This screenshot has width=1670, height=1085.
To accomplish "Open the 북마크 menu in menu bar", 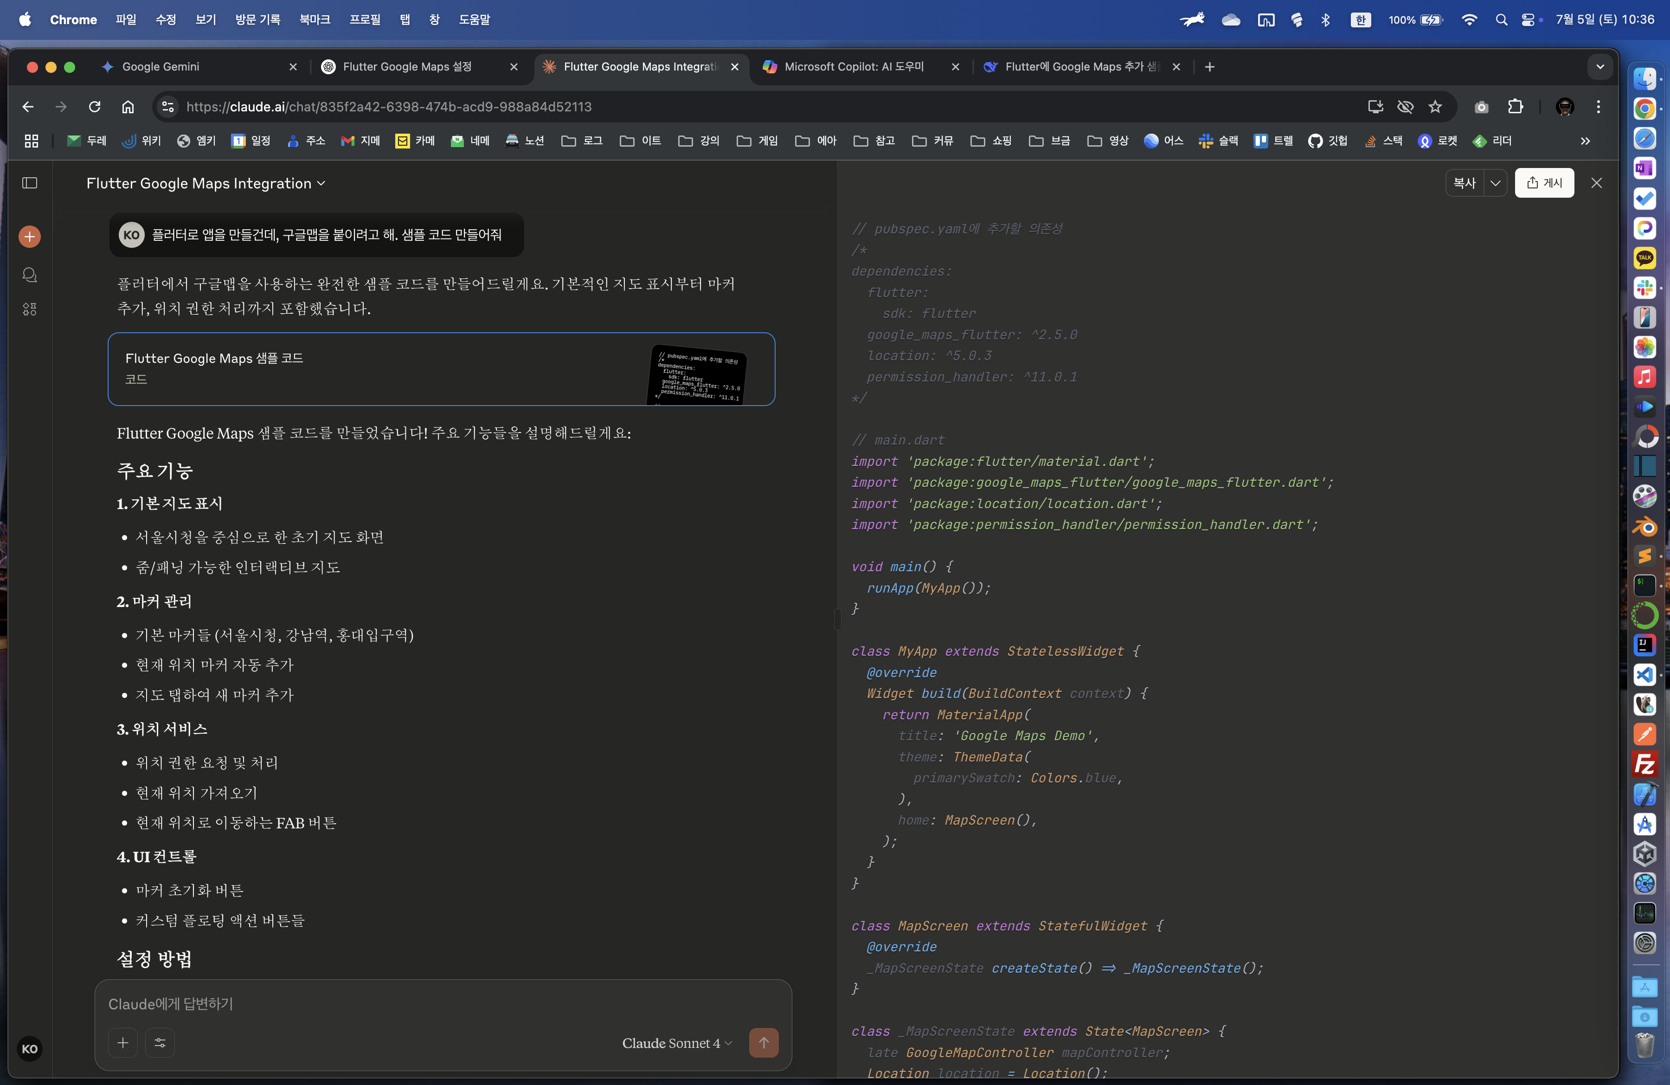I will click(x=315, y=19).
